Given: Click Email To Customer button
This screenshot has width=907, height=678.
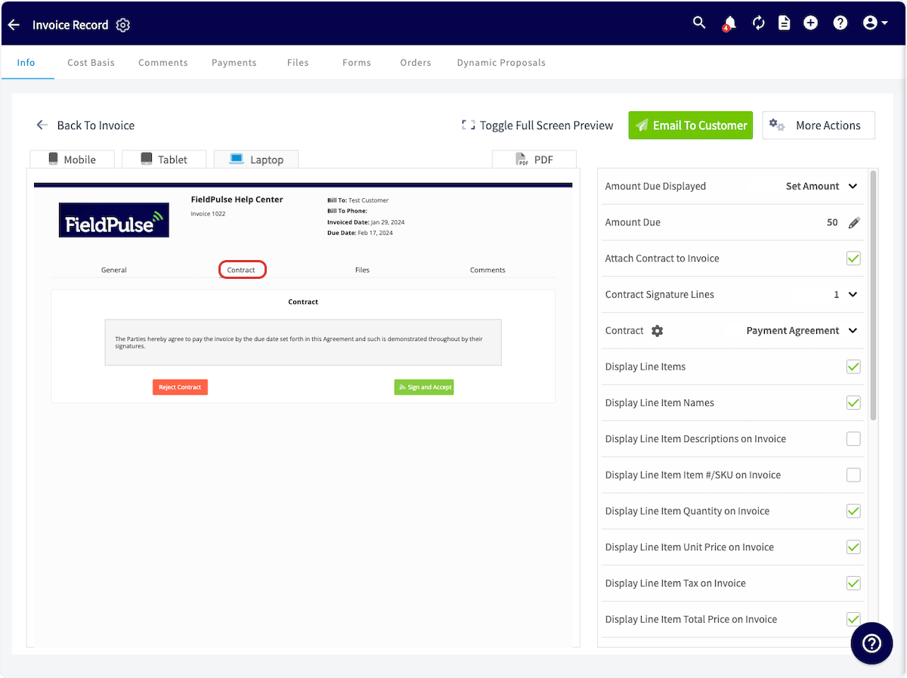Looking at the screenshot, I should point(691,125).
